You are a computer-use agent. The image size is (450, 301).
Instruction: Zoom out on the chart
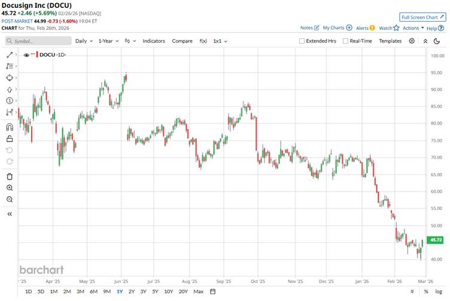click(x=10, y=199)
